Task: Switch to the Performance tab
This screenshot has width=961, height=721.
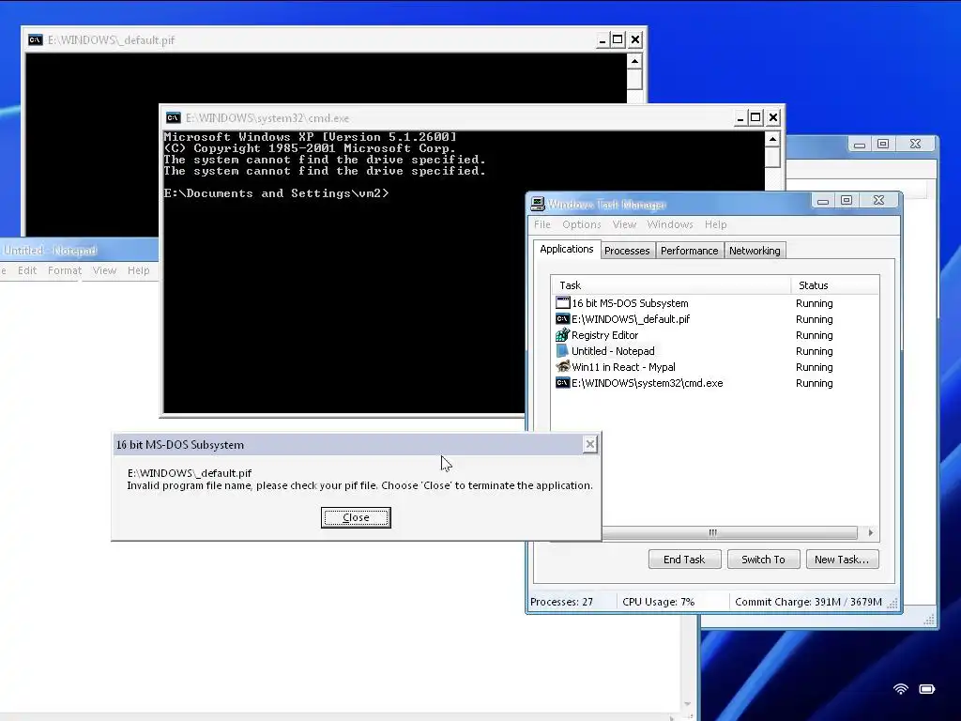Action: 689,250
